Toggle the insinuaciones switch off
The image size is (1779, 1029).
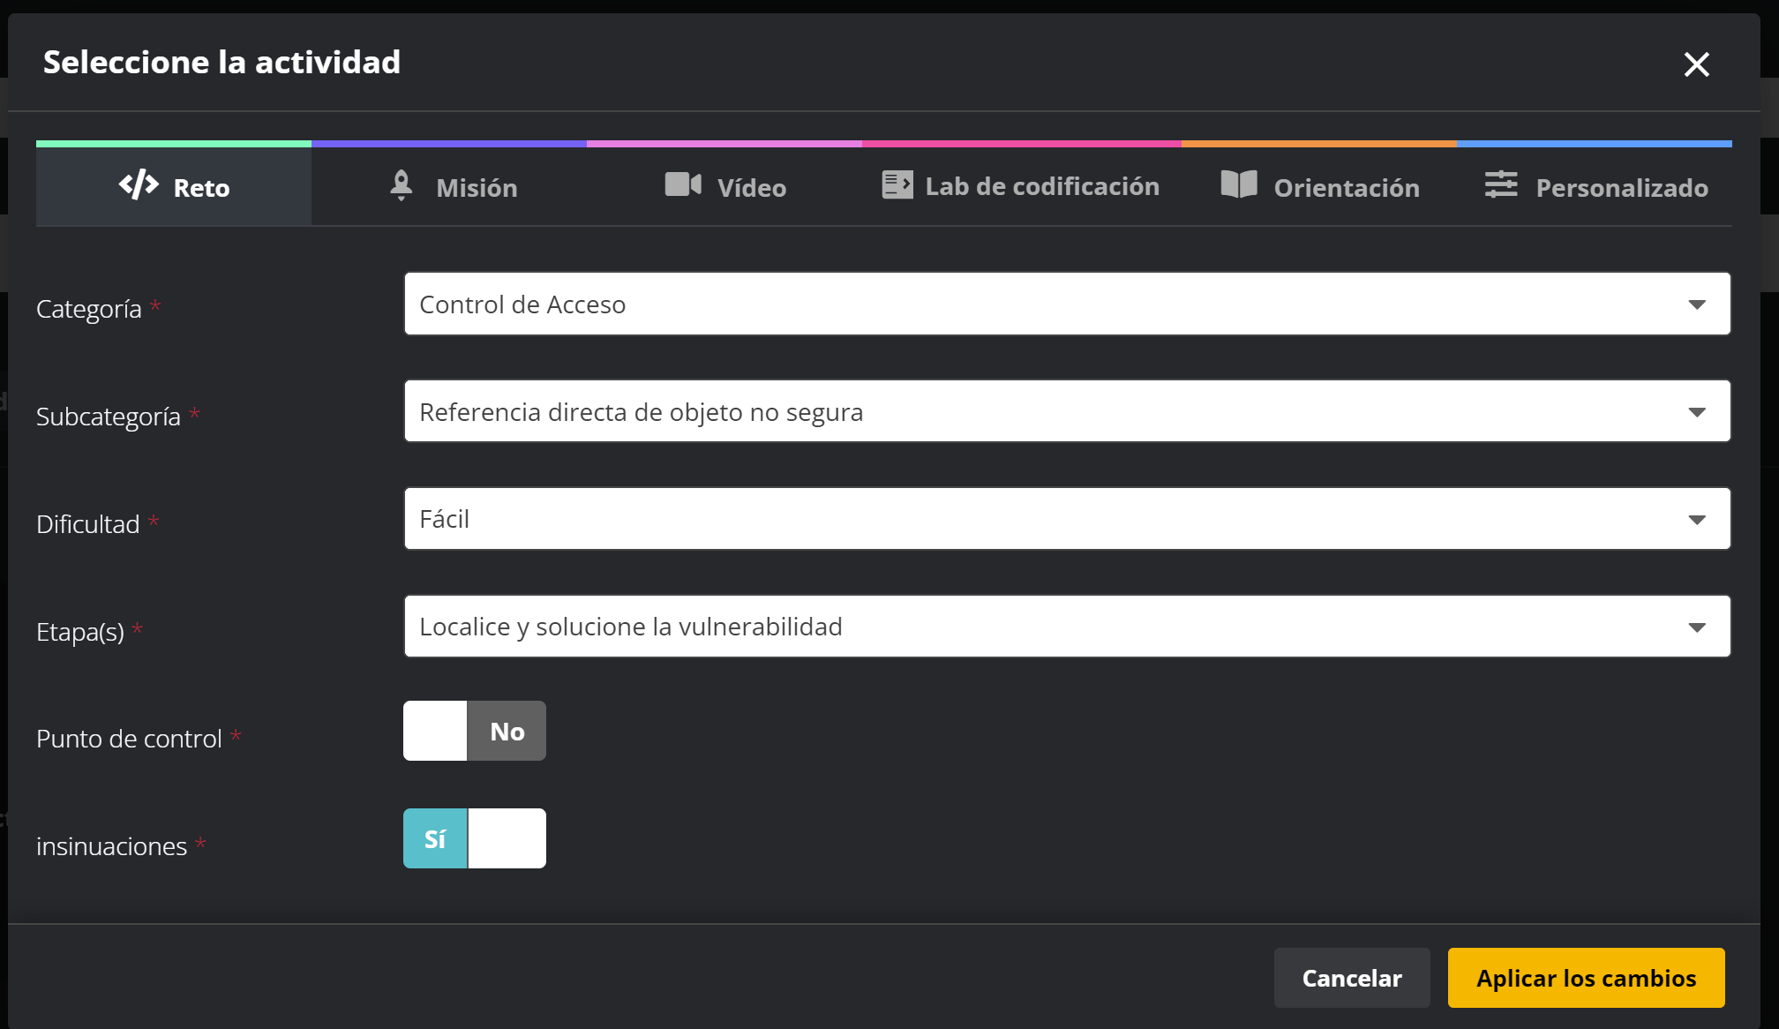point(475,838)
